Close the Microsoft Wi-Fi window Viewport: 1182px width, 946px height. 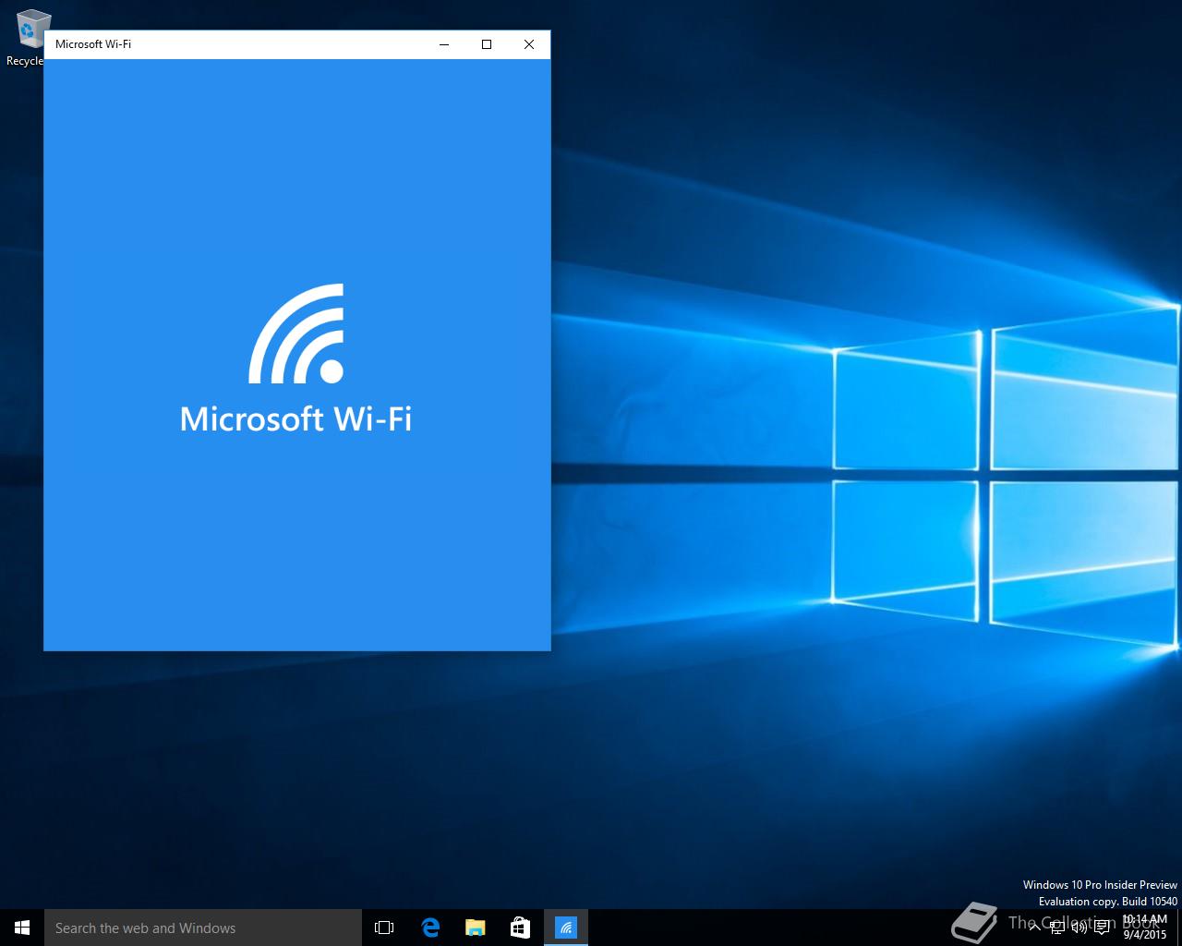pyautogui.click(x=529, y=44)
